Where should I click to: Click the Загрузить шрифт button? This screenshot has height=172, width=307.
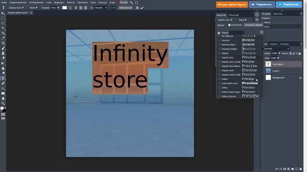point(253,25)
